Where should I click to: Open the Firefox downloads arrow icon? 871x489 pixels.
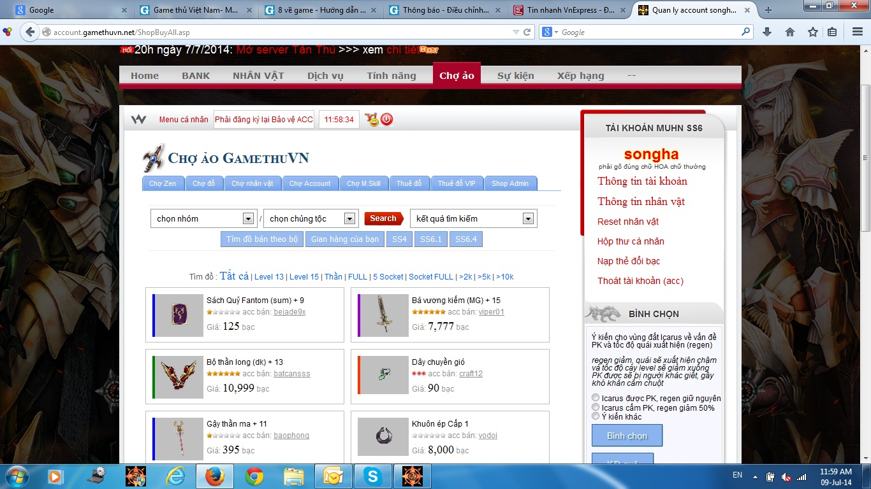click(767, 32)
